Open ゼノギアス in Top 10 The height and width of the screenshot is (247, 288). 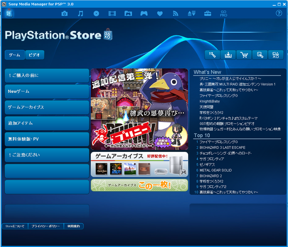pos(207,165)
